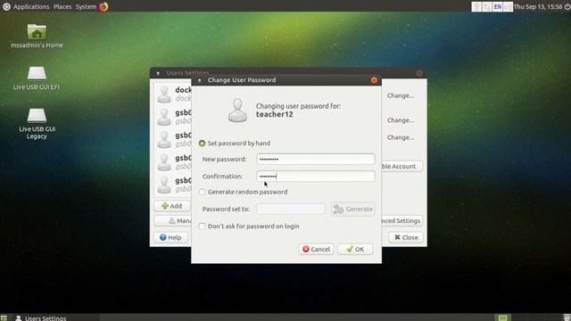Viewport: 571px width, 321px height.
Task: Click the teacher12 user avatar image
Action: click(237, 111)
